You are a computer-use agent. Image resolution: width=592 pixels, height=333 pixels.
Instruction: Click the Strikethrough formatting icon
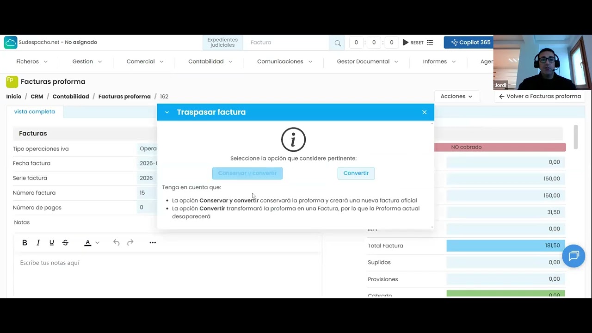65,243
